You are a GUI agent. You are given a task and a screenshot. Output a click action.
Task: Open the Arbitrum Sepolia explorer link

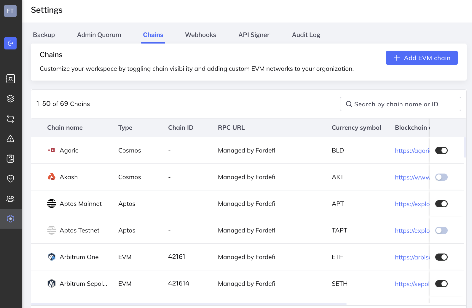click(x=412, y=284)
